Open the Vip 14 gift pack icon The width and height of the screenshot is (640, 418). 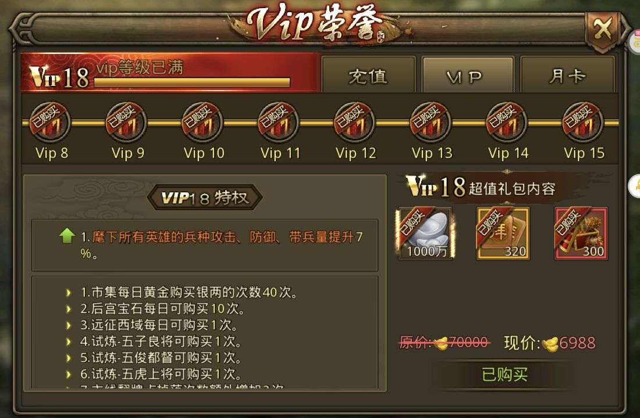pyautogui.click(x=506, y=122)
